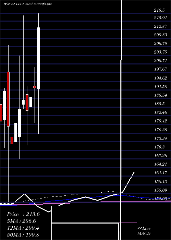Click the 170.3 price axis label
The width and height of the screenshot is (171, 240).
click(159, 147)
